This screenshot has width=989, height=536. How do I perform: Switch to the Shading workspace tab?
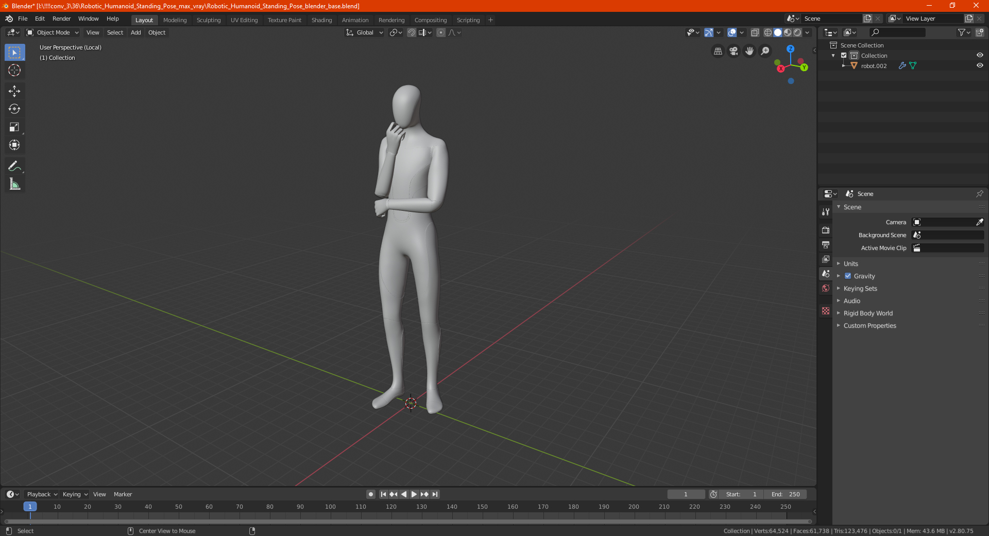point(321,20)
